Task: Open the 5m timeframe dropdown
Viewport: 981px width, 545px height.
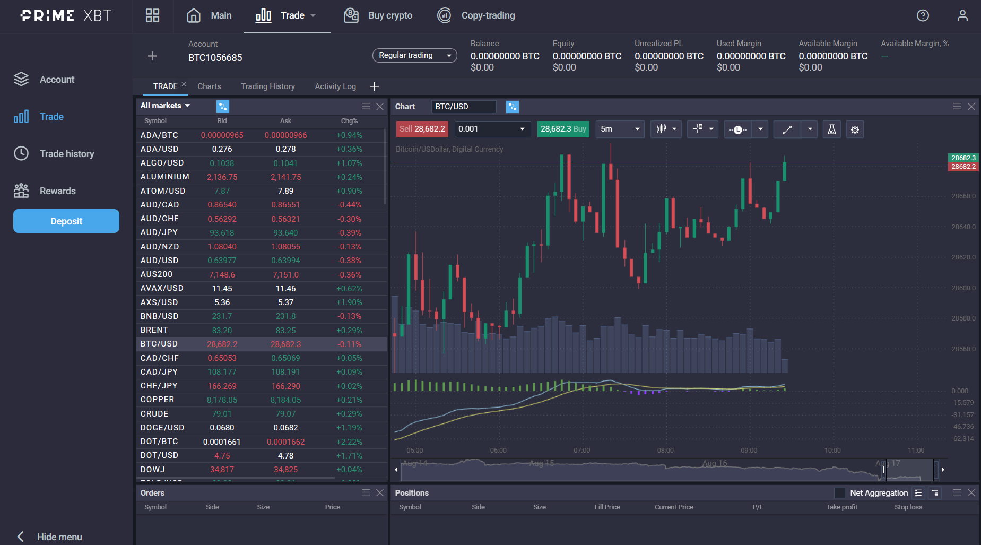Action: tap(620, 129)
